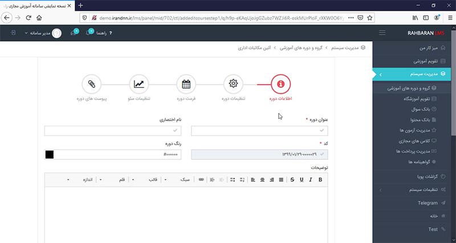Image resolution: width=456 pixels, height=243 pixels.
Task: Open the پیوست های دوره paperclip step
Action: [x=92, y=84]
